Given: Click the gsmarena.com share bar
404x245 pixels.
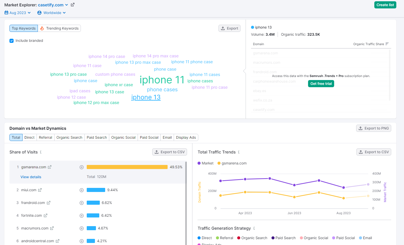Looking at the screenshot, I should tap(127, 167).
